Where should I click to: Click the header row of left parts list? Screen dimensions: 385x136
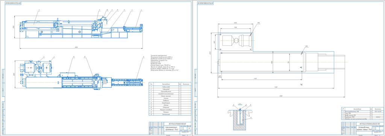pos(170,84)
